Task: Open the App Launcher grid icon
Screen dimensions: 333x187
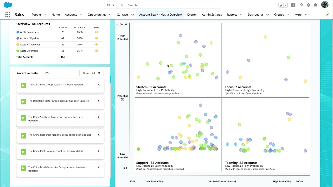Action: tap(8, 15)
